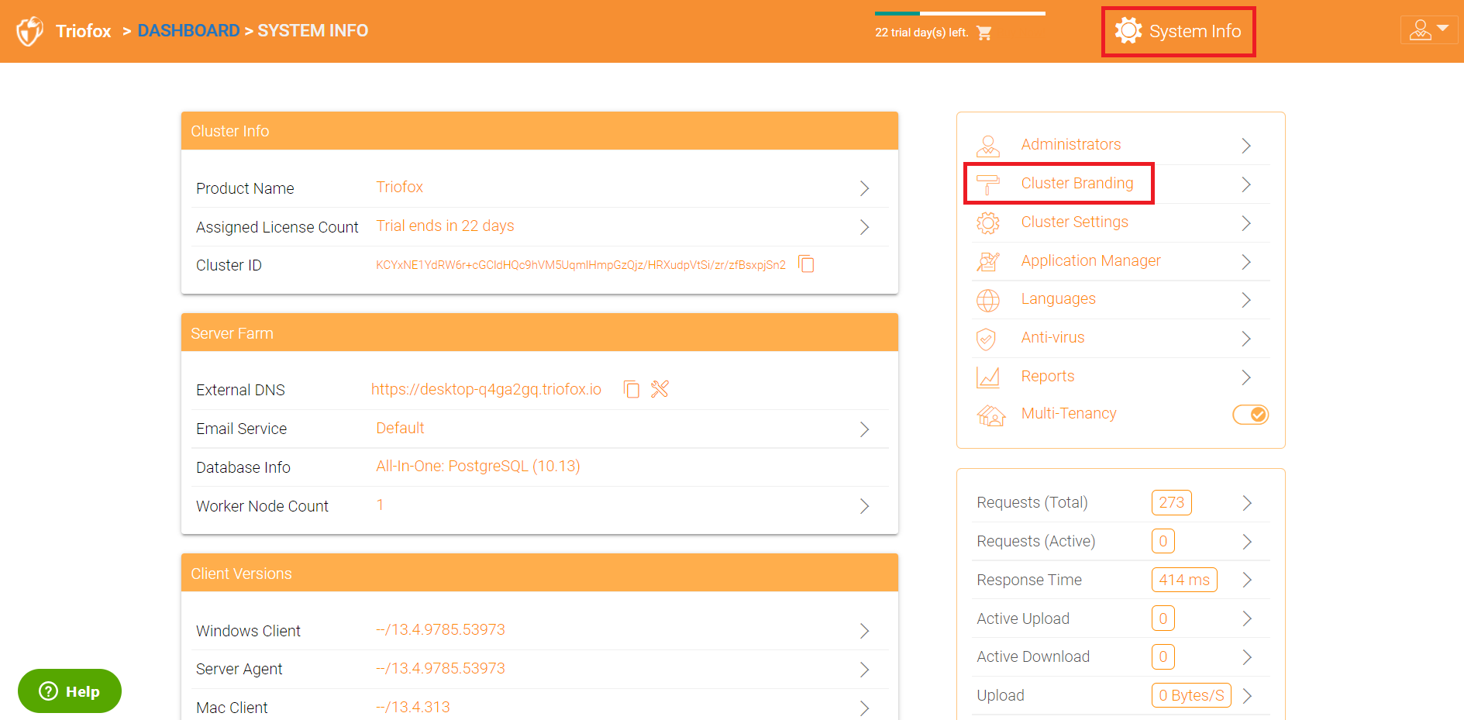Expand the Active Upload chevron

coord(1247,618)
